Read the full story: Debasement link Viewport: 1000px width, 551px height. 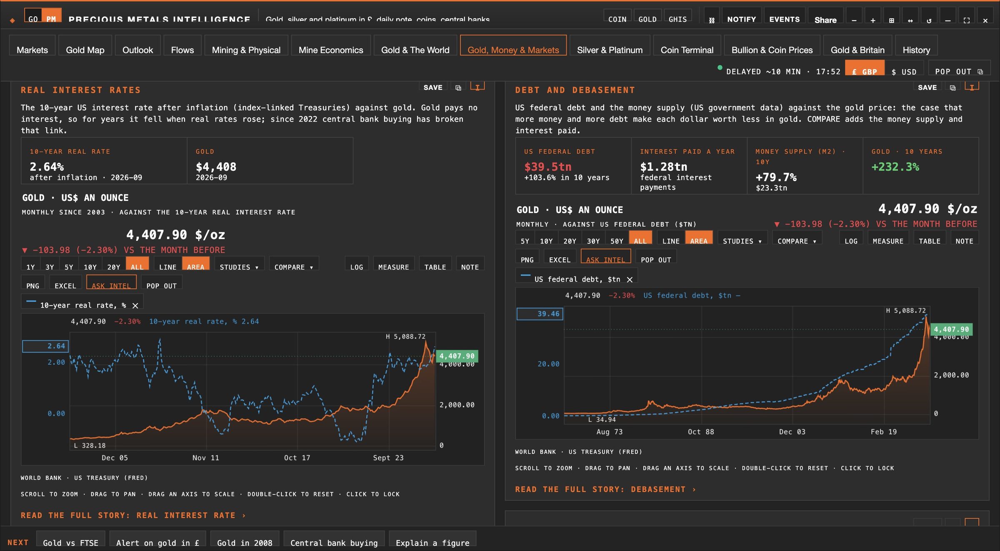tap(605, 489)
